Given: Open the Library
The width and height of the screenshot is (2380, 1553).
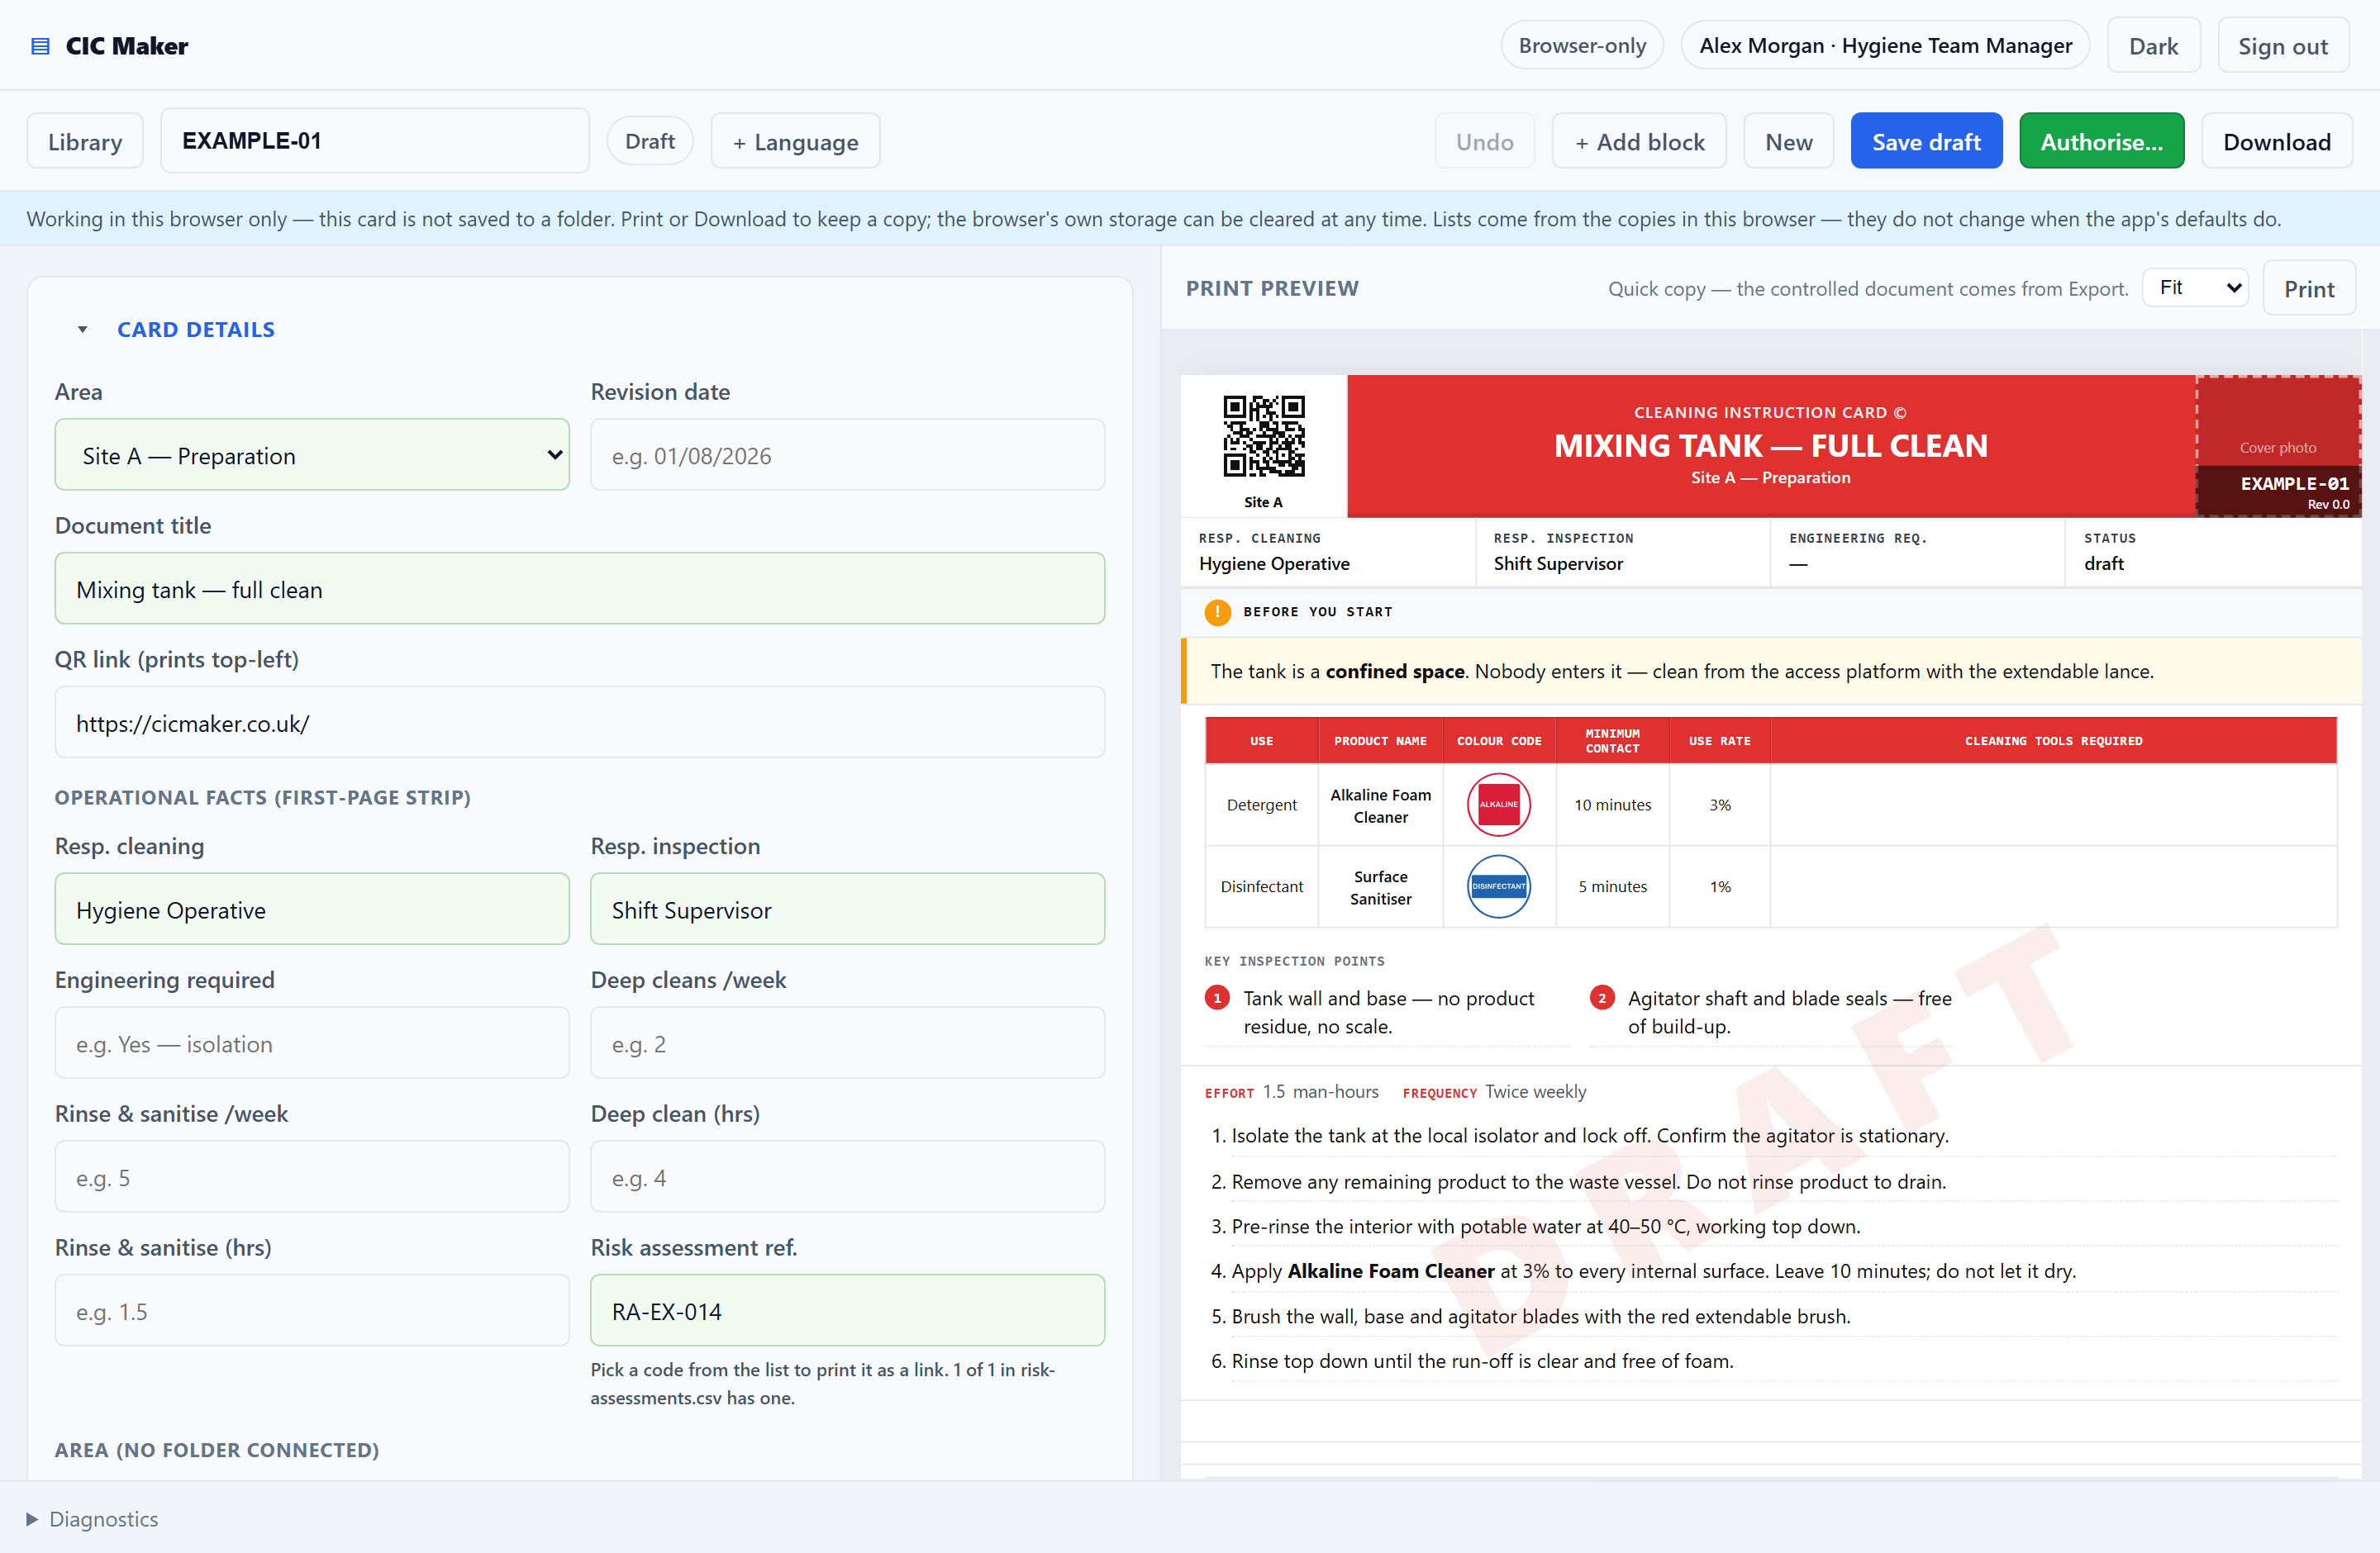Looking at the screenshot, I should 85,142.
